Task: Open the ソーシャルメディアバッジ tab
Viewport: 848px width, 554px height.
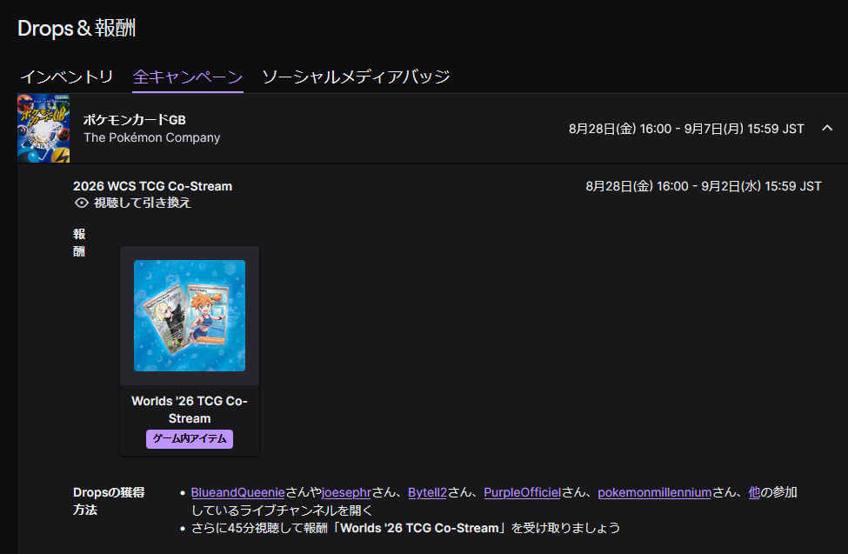Action: 356,77
